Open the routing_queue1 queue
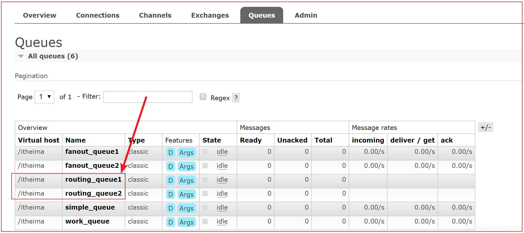524x233 pixels. click(93, 180)
